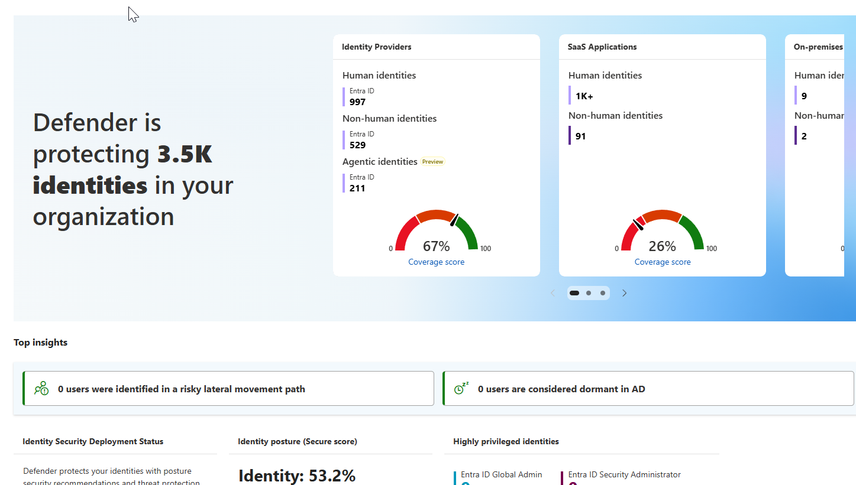The image size is (856, 485).
Task: Advance the carousel with the right chevron
Action: (624, 292)
